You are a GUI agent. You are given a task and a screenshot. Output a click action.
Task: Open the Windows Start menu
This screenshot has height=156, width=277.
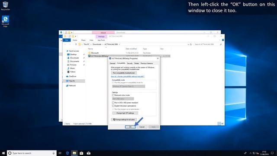click(3, 153)
